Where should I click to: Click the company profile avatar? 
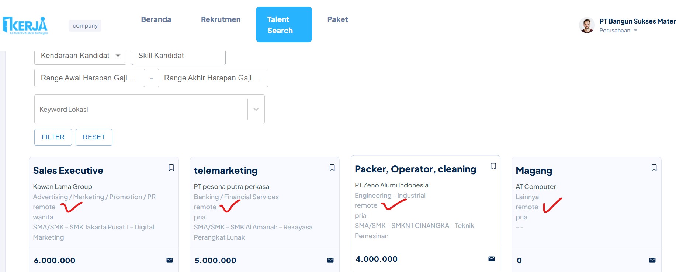coord(586,25)
